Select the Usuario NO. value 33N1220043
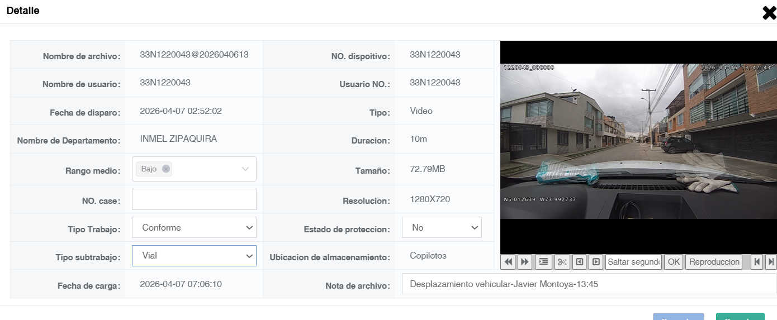The image size is (777, 320). [435, 83]
